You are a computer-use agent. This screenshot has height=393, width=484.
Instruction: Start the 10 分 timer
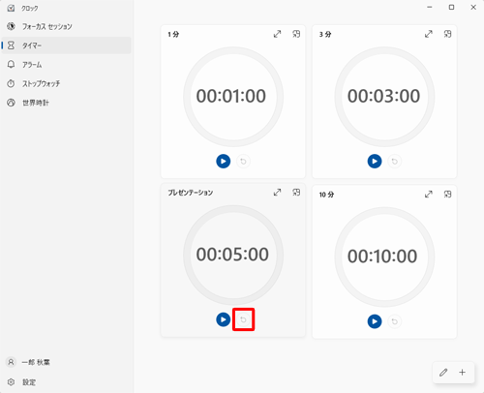click(x=375, y=321)
